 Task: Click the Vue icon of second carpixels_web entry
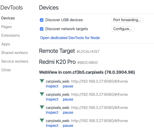pos(42,94)
